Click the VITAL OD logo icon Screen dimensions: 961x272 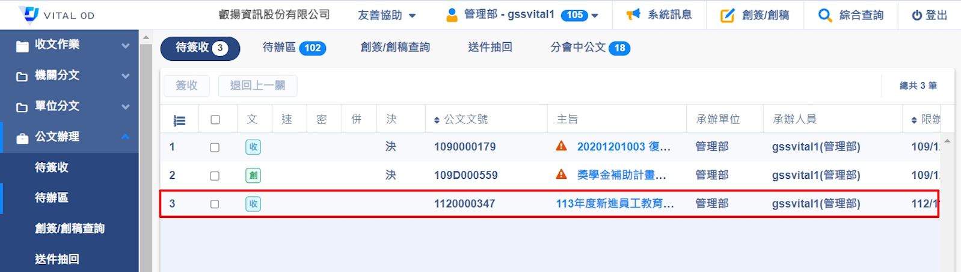coord(28,14)
